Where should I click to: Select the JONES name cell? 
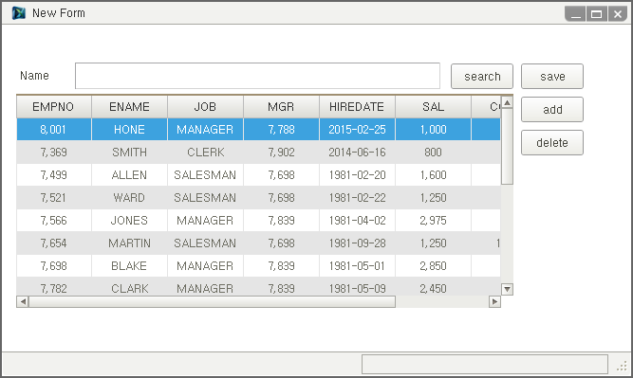pos(130,221)
